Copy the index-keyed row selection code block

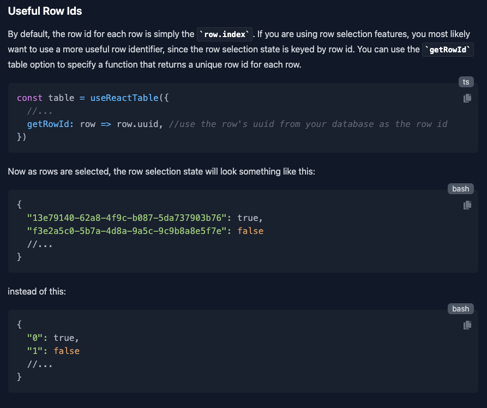[x=467, y=325]
